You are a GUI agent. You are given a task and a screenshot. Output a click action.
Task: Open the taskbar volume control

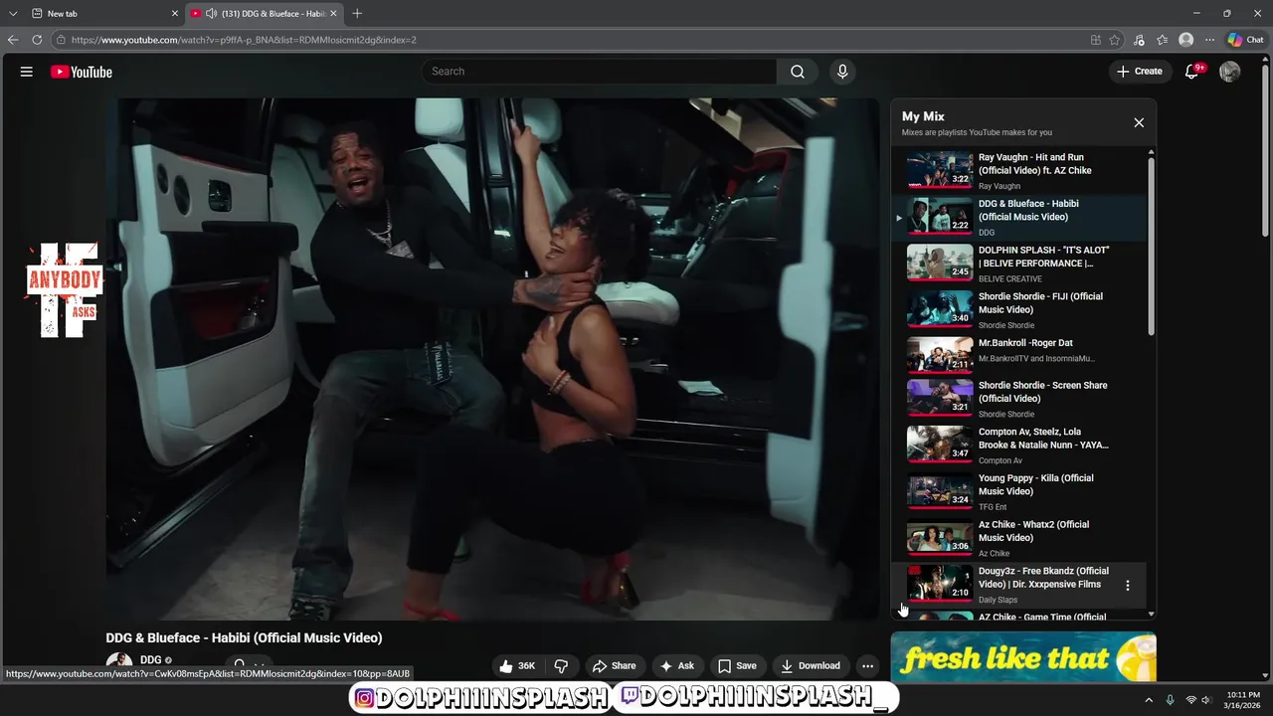click(1205, 700)
